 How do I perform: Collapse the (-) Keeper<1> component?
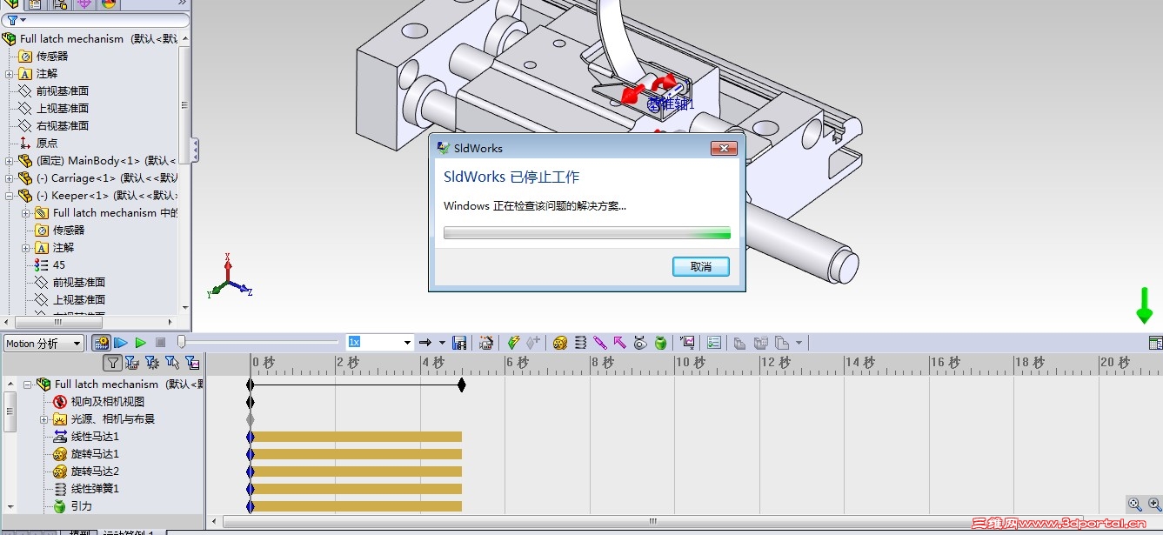pyautogui.click(x=10, y=196)
